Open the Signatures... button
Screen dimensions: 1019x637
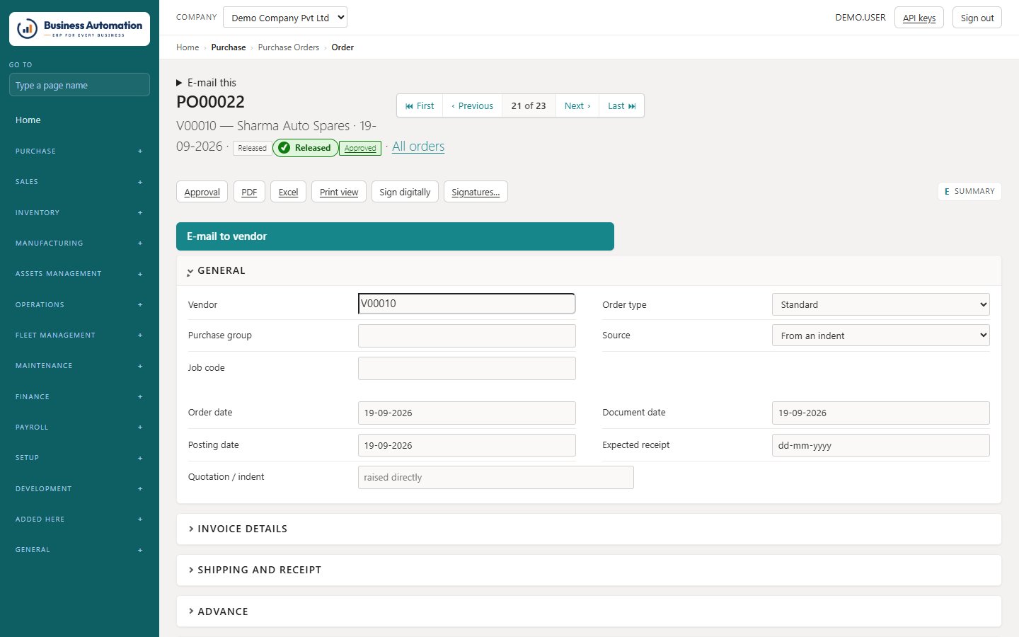pyautogui.click(x=476, y=192)
